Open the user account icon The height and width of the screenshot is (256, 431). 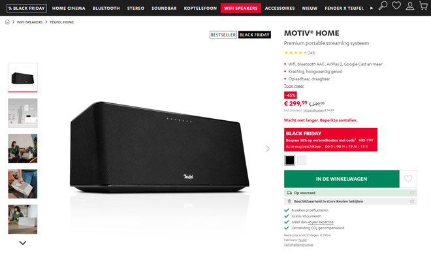pyautogui.click(x=410, y=6)
